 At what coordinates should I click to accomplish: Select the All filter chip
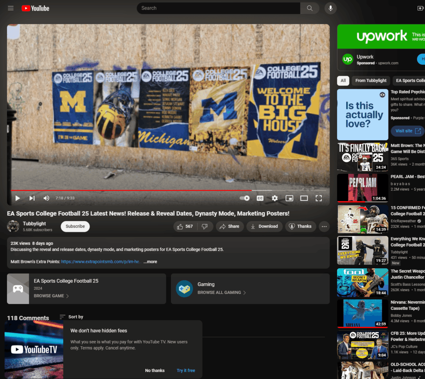point(343,80)
